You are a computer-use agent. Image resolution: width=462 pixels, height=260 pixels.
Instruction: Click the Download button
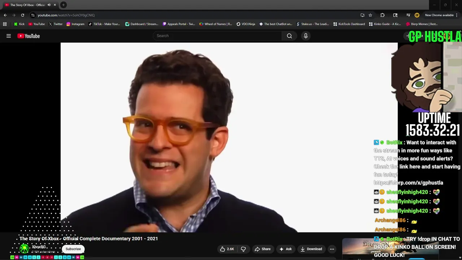(x=311, y=249)
